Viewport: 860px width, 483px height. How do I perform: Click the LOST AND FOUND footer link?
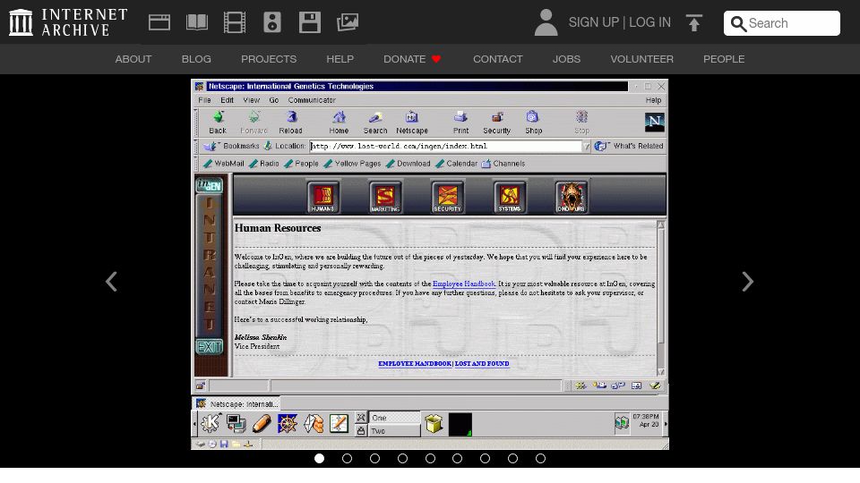pyautogui.click(x=482, y=364)
